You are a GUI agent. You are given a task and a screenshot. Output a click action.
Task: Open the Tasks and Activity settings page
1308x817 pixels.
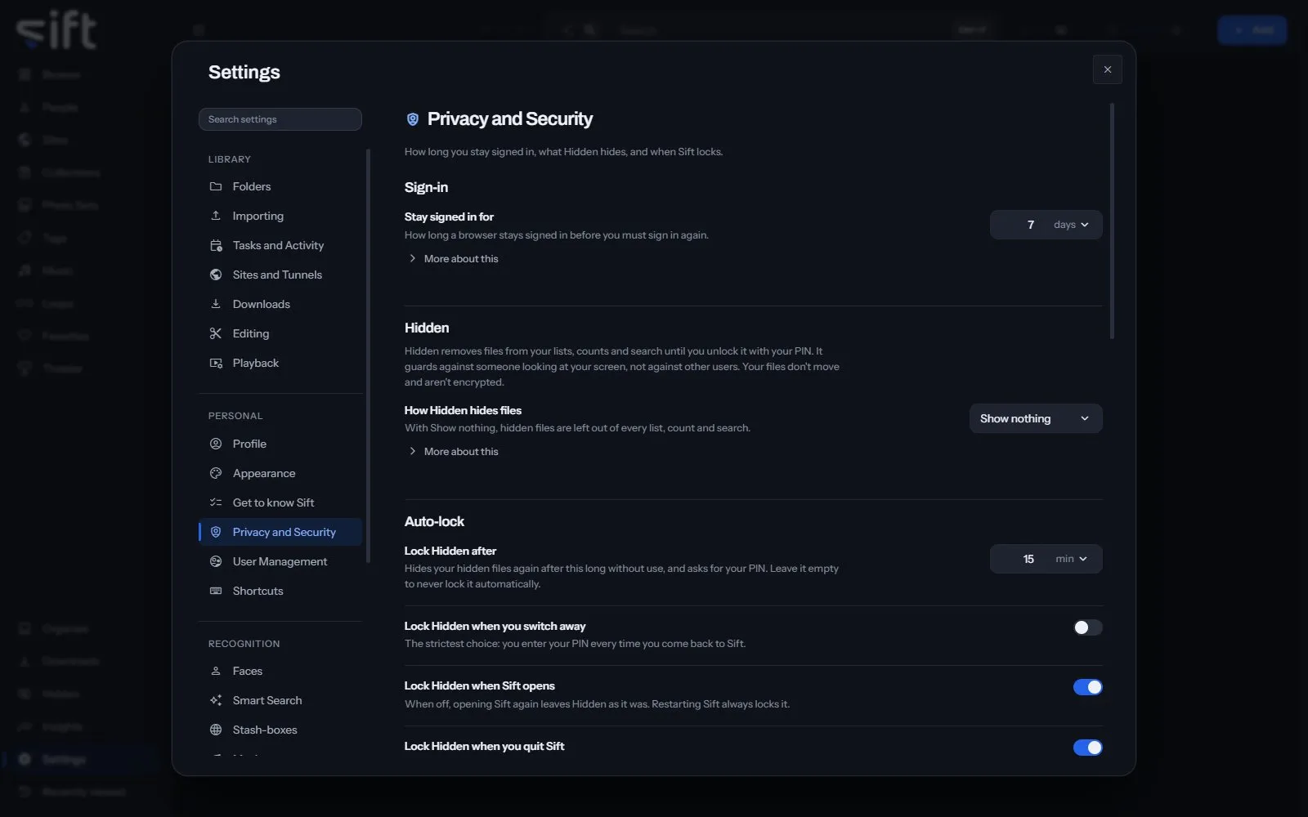click(280, 245)
